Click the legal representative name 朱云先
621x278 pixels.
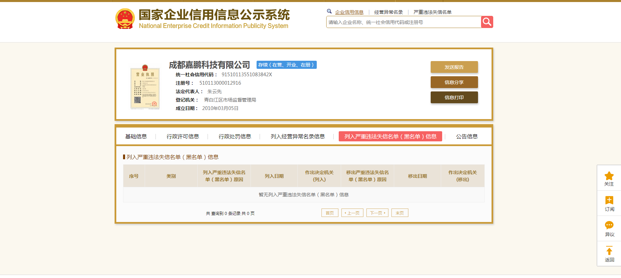pyautogui.click(x=214, y=91)
